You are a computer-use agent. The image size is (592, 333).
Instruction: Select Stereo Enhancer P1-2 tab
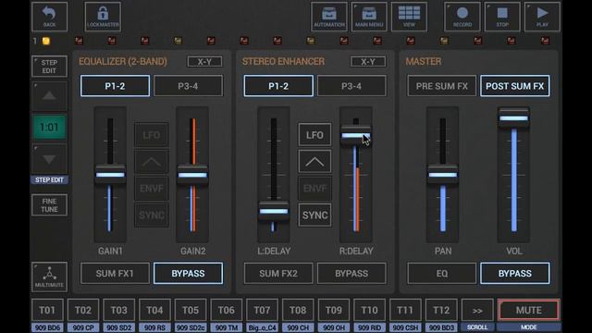click(278, 86)
